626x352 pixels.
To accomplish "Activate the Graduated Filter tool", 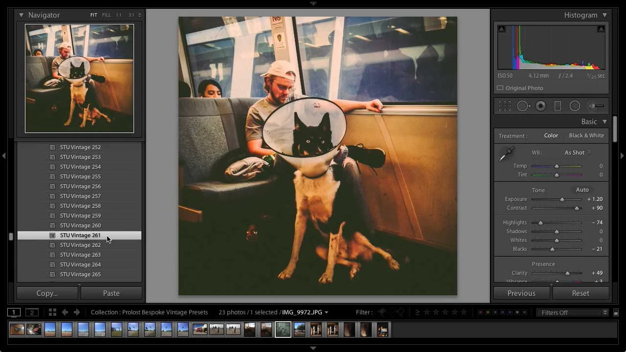I will 558,106.
